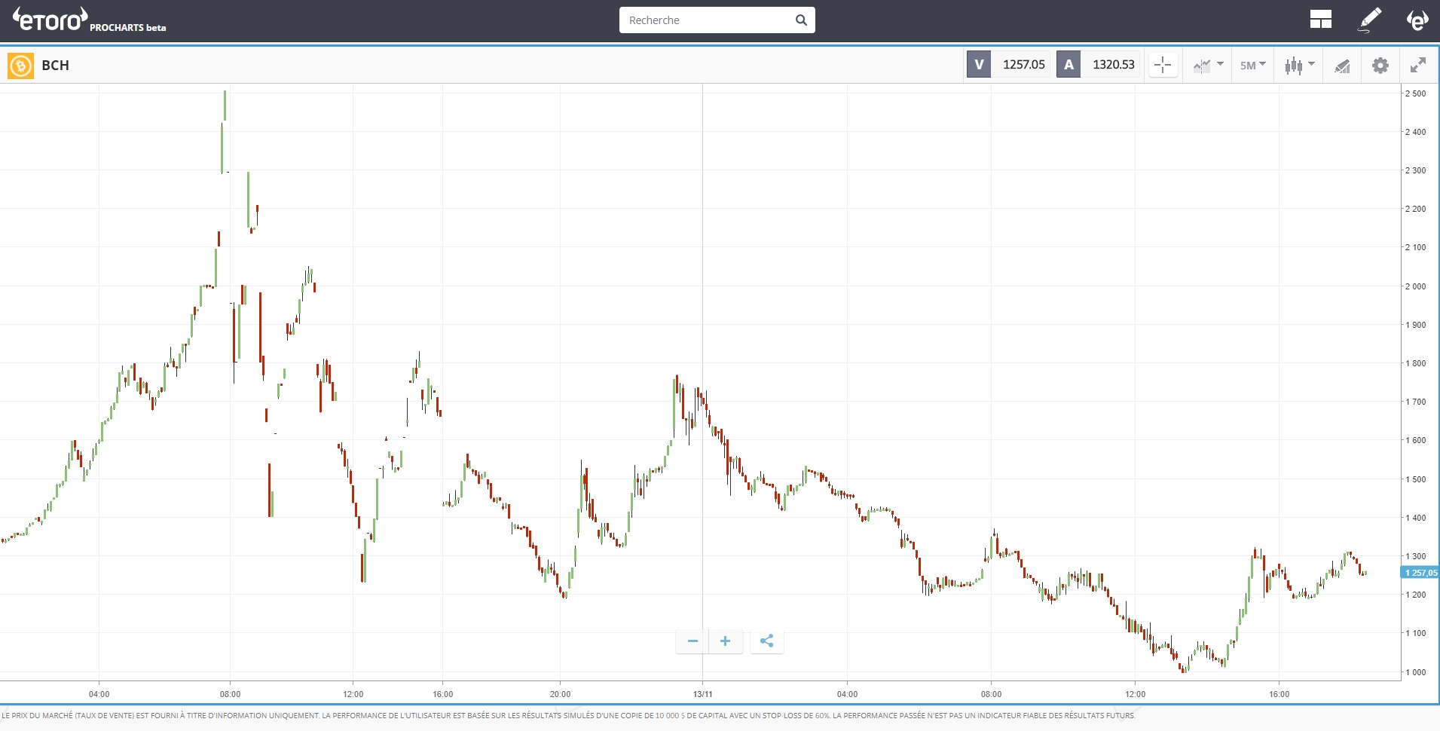The width and height of the screenshot is (1440, 731).
Task: Toggle the crosshair cursor button
Action: [1163, 66]
